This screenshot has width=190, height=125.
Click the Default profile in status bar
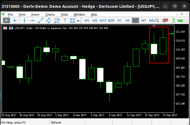coord(56,122)
